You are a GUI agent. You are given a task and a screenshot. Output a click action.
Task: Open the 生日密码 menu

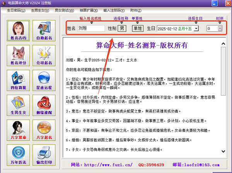(x=17, y=10)
